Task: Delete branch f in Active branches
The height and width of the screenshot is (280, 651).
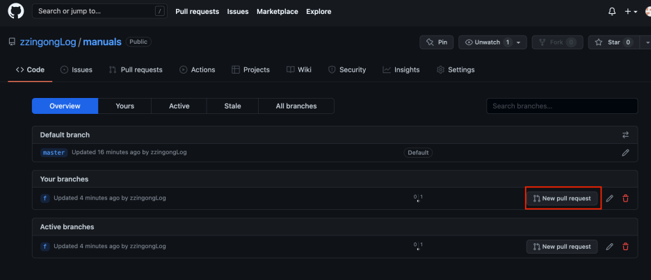Action: click(625, 247)
